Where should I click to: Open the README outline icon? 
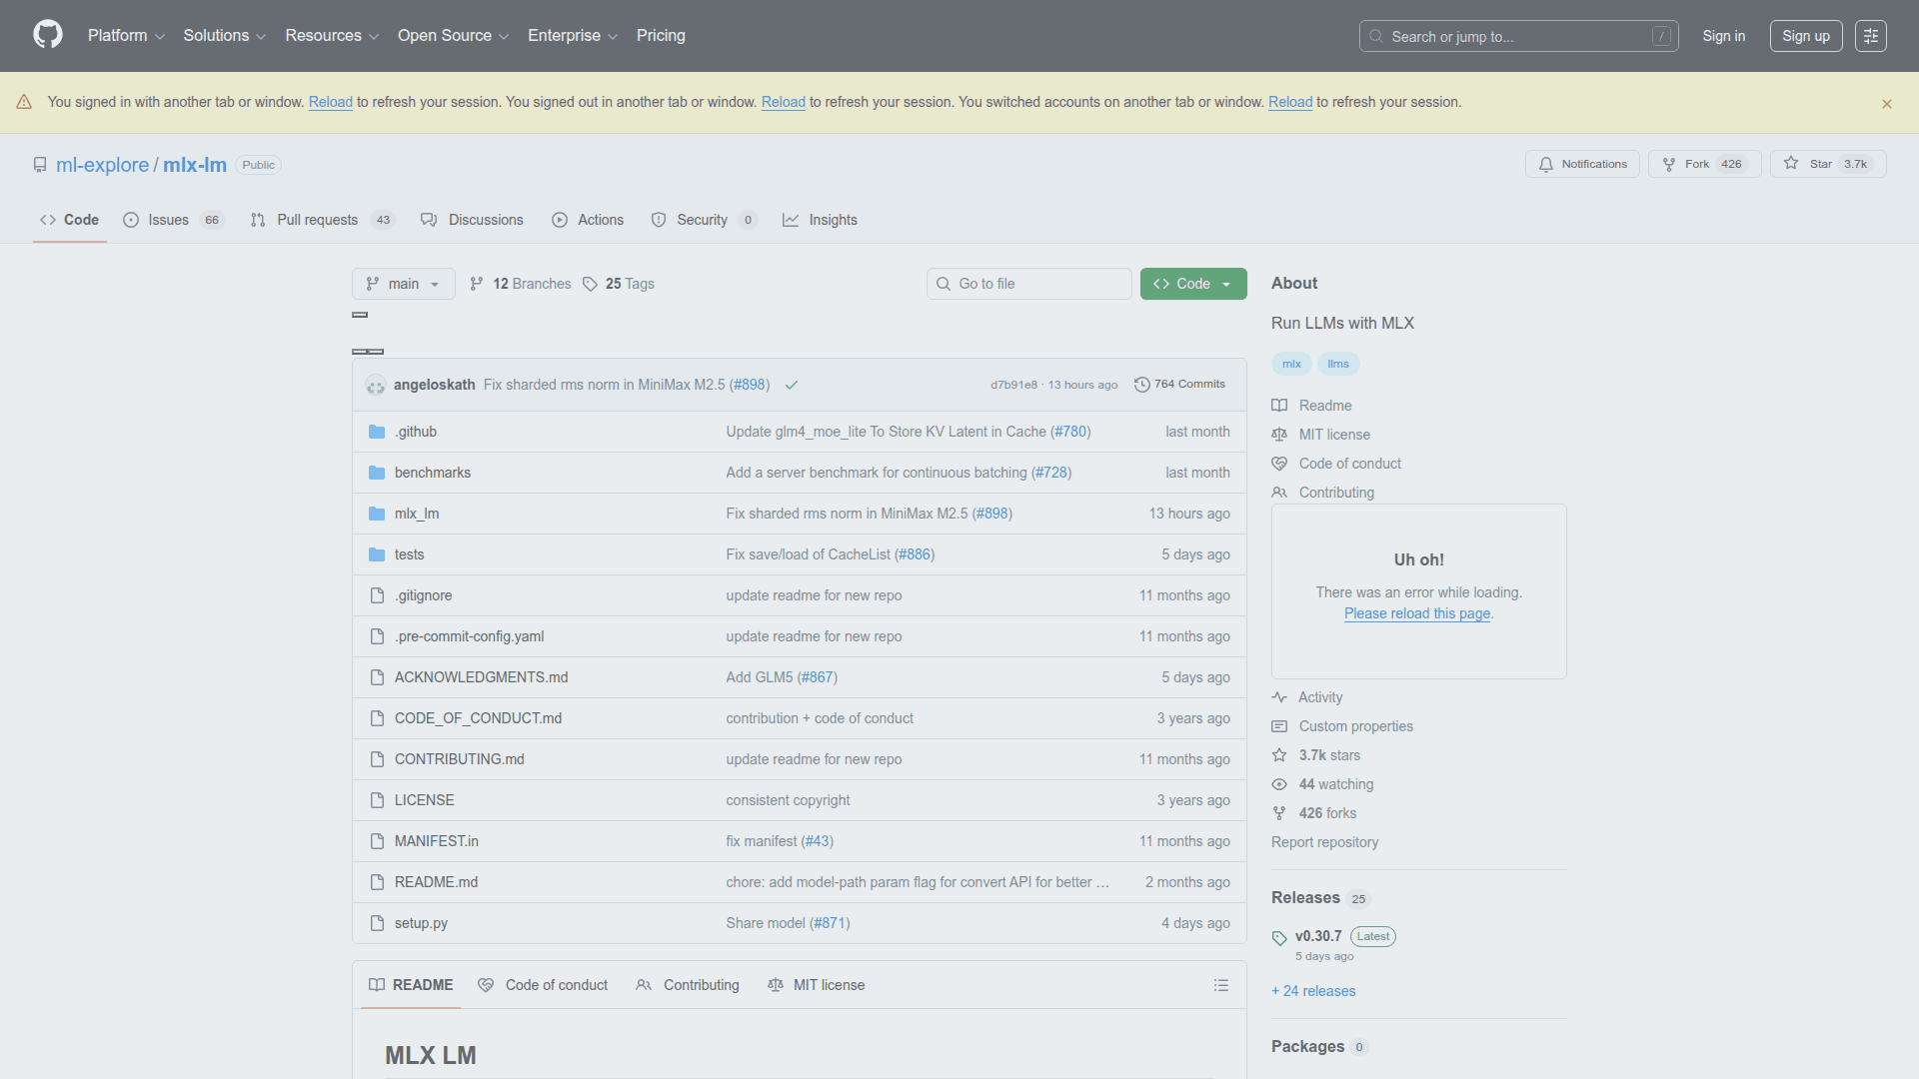click(x=1220, y=985)
